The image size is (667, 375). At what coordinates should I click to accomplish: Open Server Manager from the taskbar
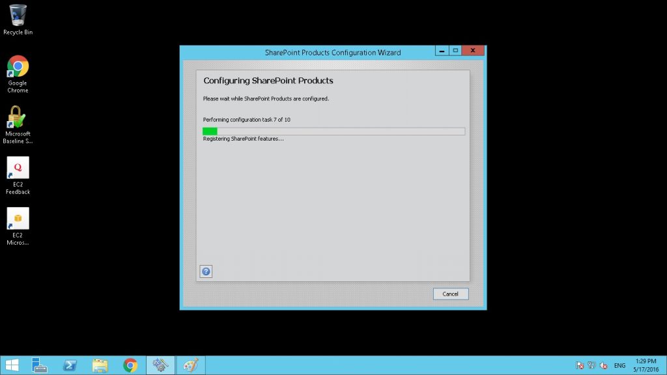pyautogui.click(x=40, y=365)
